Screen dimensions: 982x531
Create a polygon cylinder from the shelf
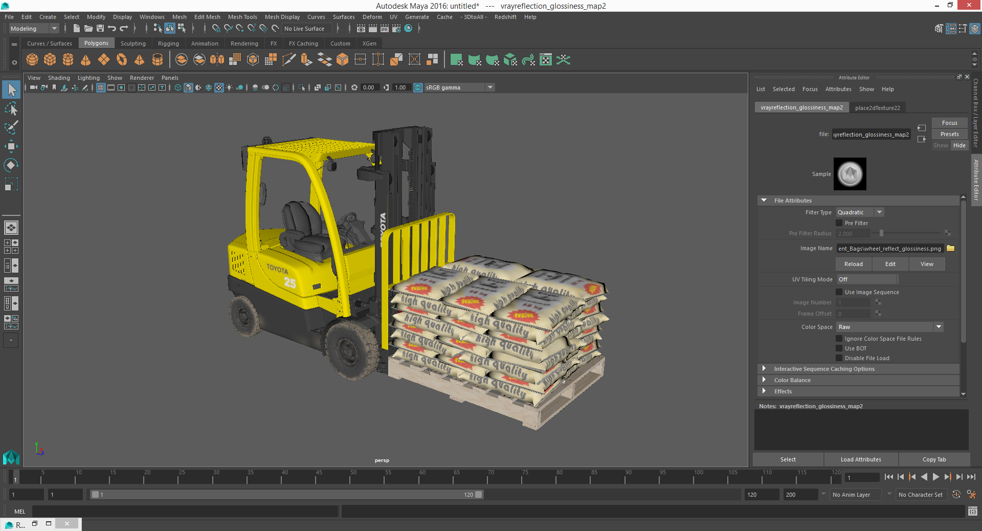(68, 60)
